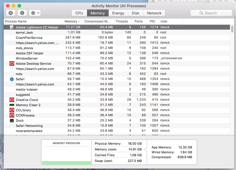This screenshot has width=236, height=170.
Task: Click the CCLibrary process icon
Action: (12, 110)
